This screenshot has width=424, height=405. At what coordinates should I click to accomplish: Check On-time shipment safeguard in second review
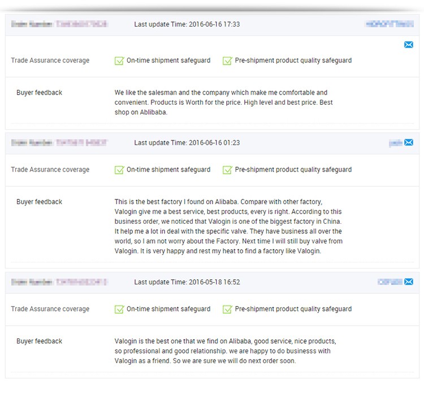(119, 170)
